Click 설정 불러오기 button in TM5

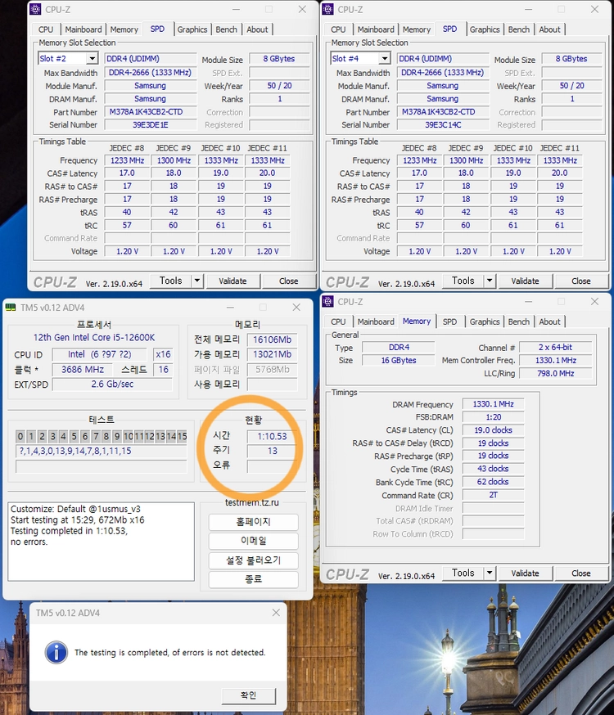point(254,560)
